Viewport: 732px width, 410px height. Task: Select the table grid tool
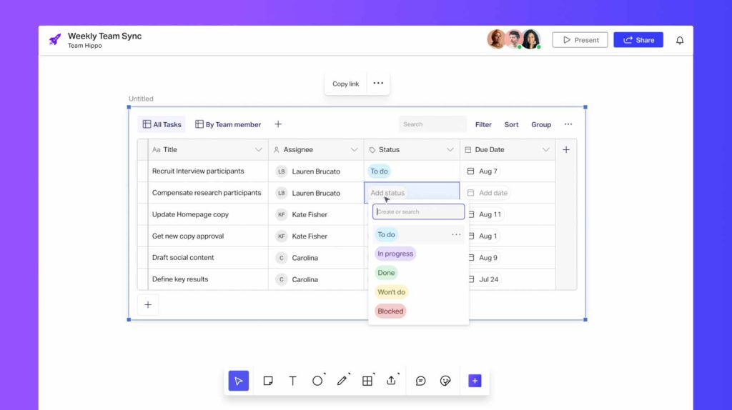point(367,381)
